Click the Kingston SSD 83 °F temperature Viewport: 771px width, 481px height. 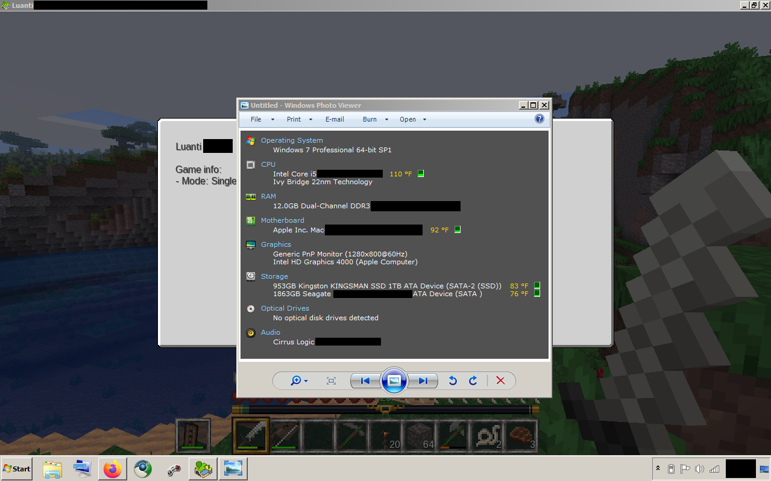pyautogui.click(x=519, y=286)
